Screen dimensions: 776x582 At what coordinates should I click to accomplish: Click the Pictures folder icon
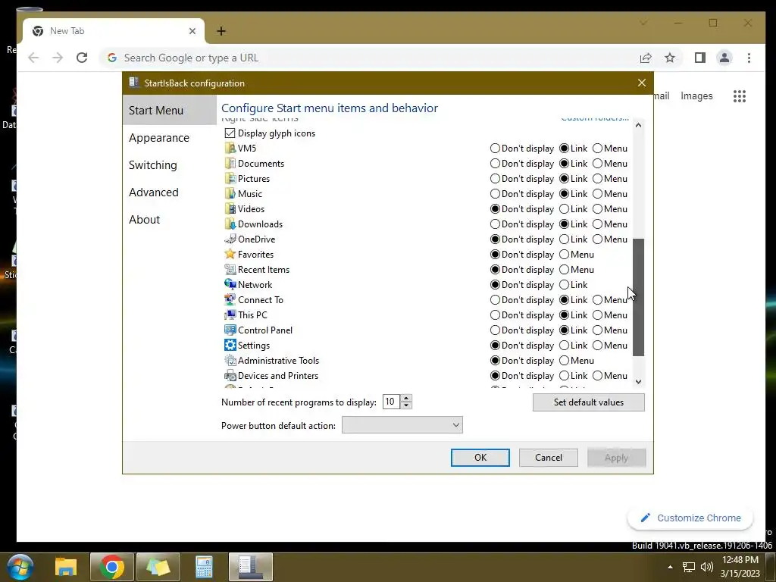click(x=230, y=179)
